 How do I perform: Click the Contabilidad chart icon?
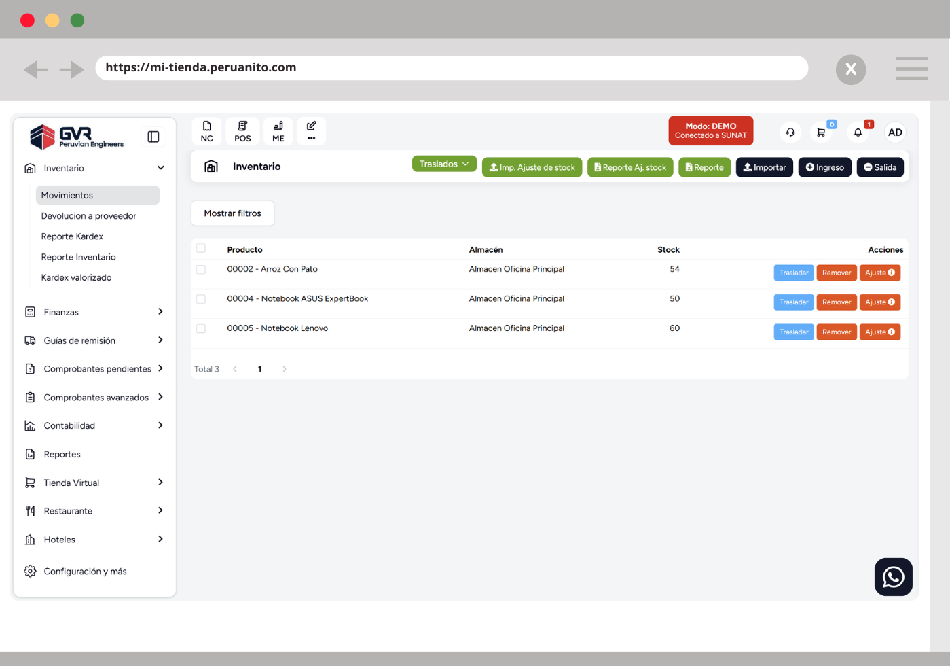(30, 425)
